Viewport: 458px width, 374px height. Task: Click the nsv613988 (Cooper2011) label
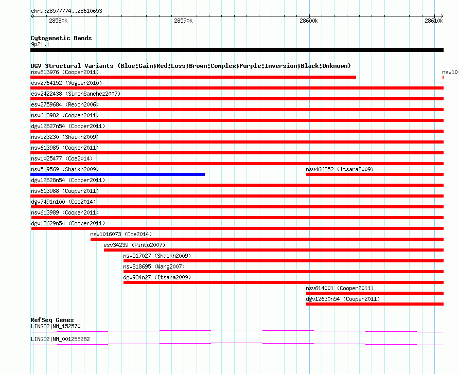[65, 191]
